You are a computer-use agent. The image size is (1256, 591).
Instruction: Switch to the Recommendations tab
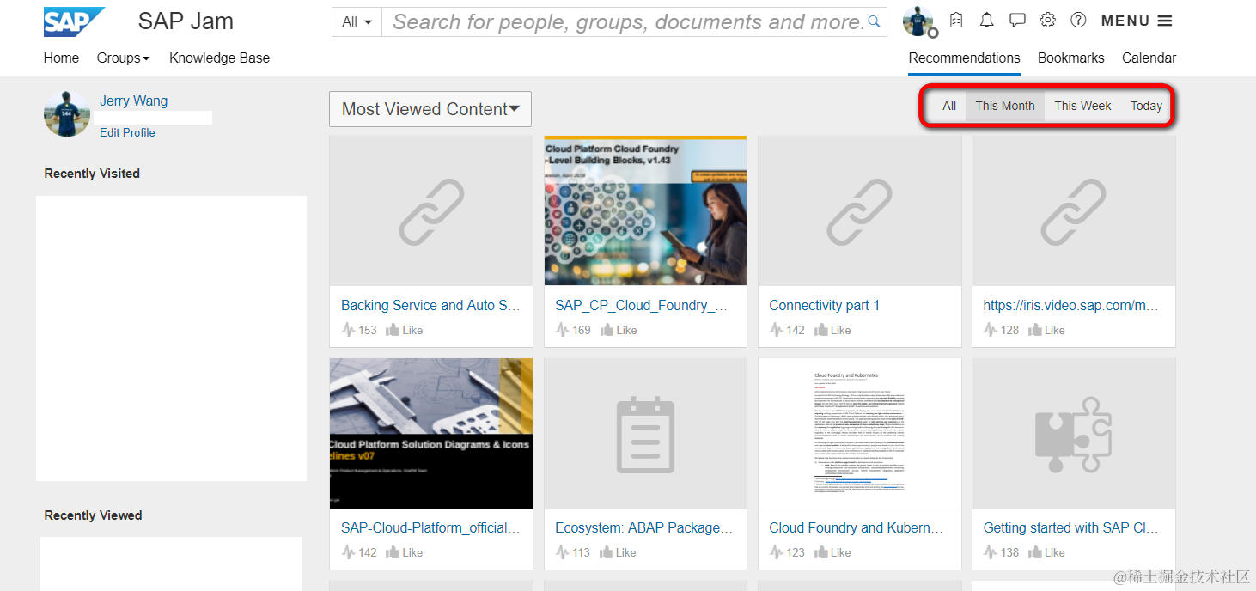coord(964,58)
